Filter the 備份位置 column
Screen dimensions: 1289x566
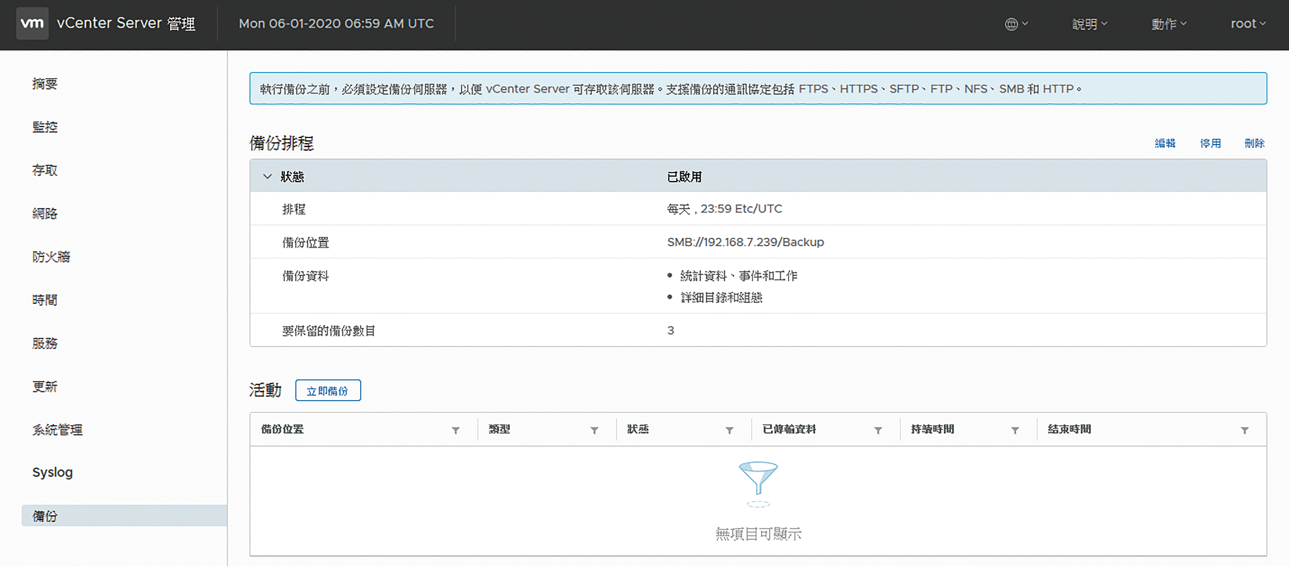click(x=455, y=430)
